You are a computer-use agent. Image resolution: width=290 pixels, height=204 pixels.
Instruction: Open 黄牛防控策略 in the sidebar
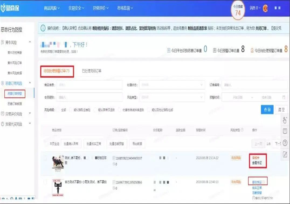[14, 53]
